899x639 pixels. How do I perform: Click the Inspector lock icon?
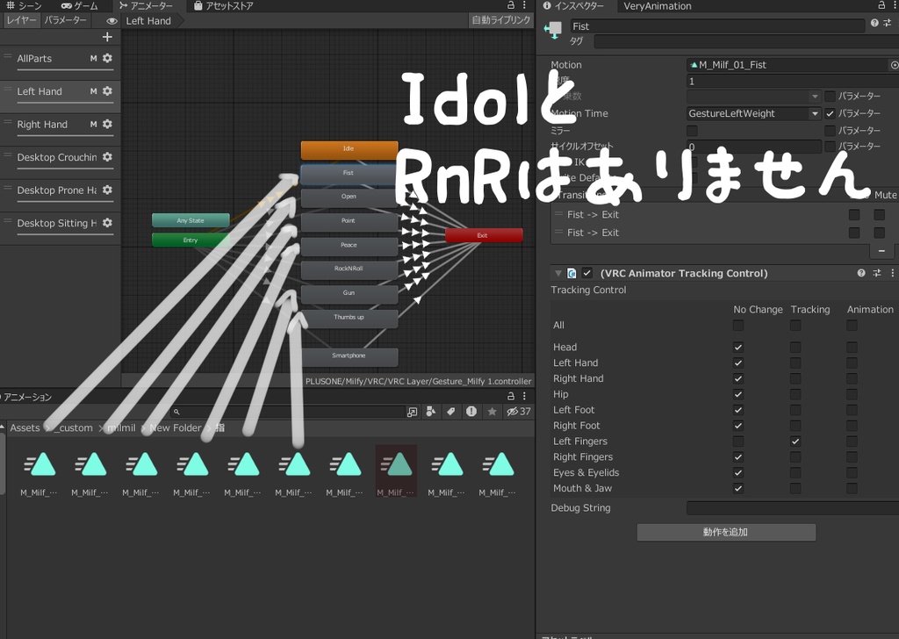click(881, 5)
